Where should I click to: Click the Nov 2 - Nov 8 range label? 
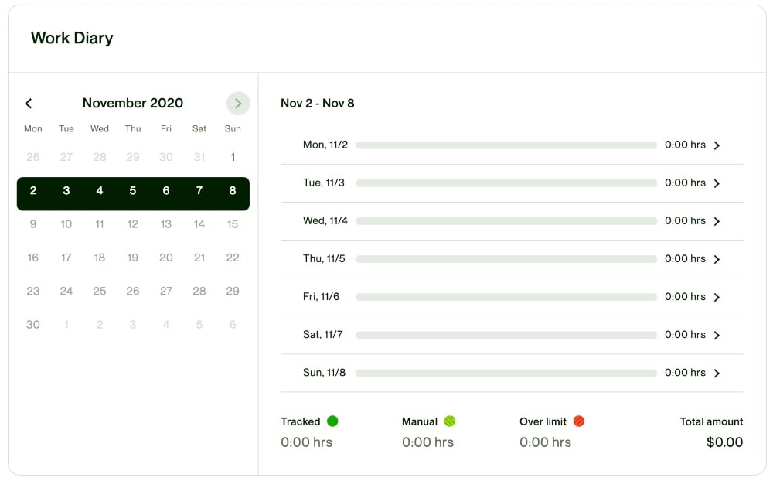click(318, 103)
